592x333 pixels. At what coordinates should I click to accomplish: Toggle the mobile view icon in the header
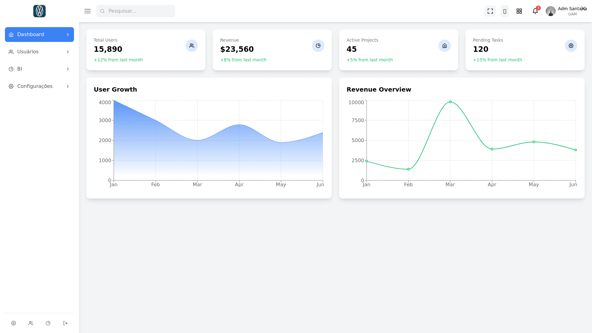505,11
